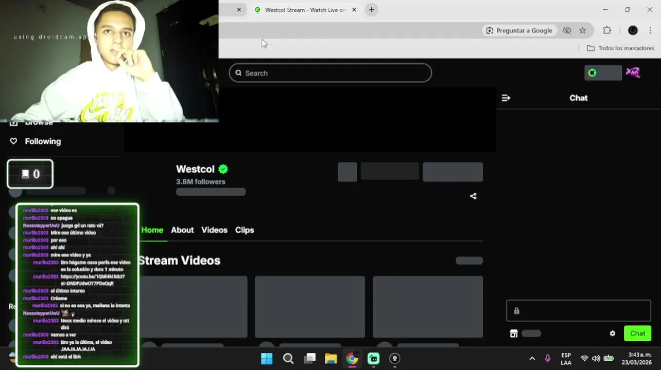The width and height of the screenshot is (661, 370).
Task: Click chat message 'ahí está el link'
Action: coord(66,357)
